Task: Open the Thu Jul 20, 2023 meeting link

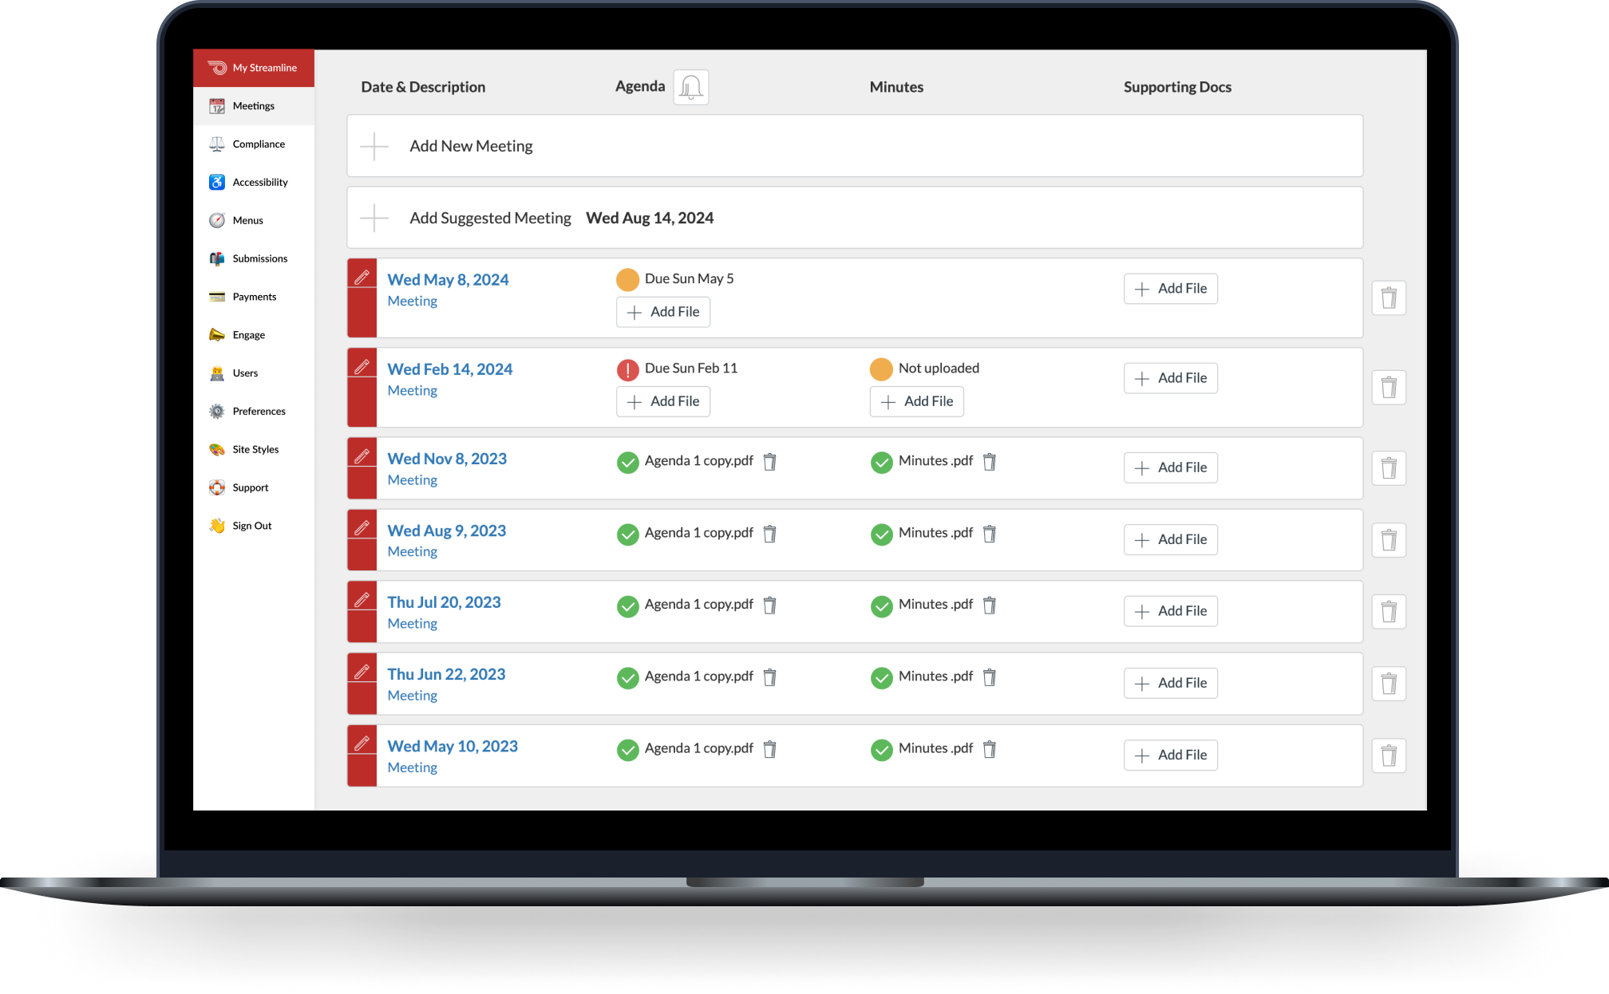Action: (444, 602)
